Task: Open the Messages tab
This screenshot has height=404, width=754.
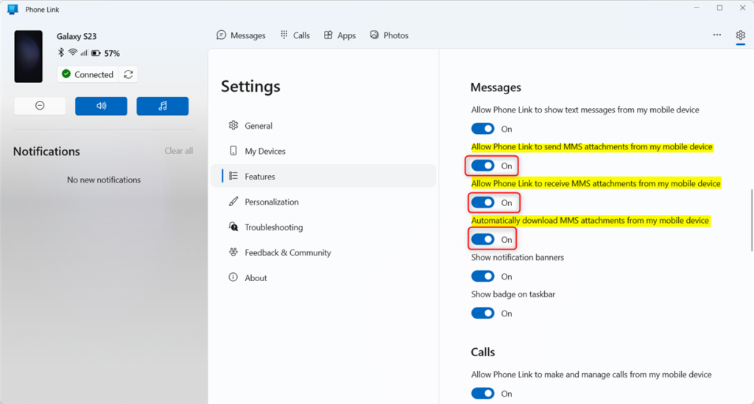Action: click(x=241, y=35)
